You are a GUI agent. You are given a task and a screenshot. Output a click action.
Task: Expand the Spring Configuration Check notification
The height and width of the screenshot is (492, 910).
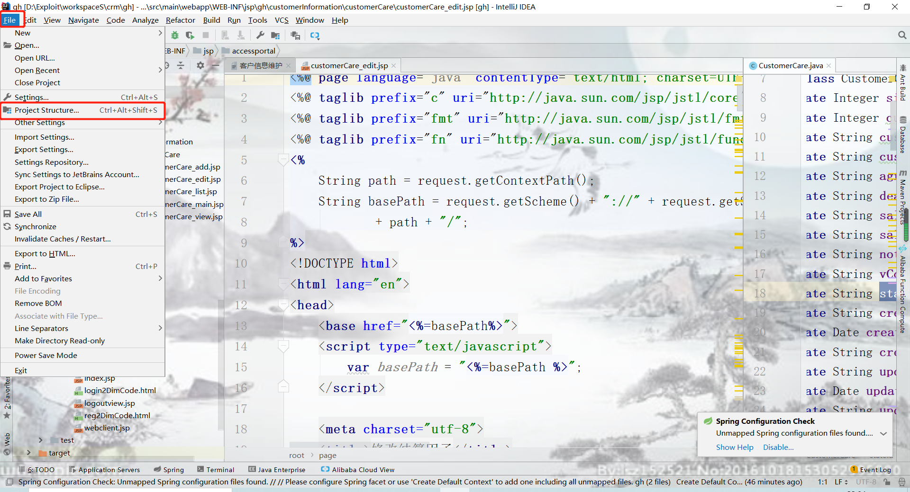click(883, 433)
